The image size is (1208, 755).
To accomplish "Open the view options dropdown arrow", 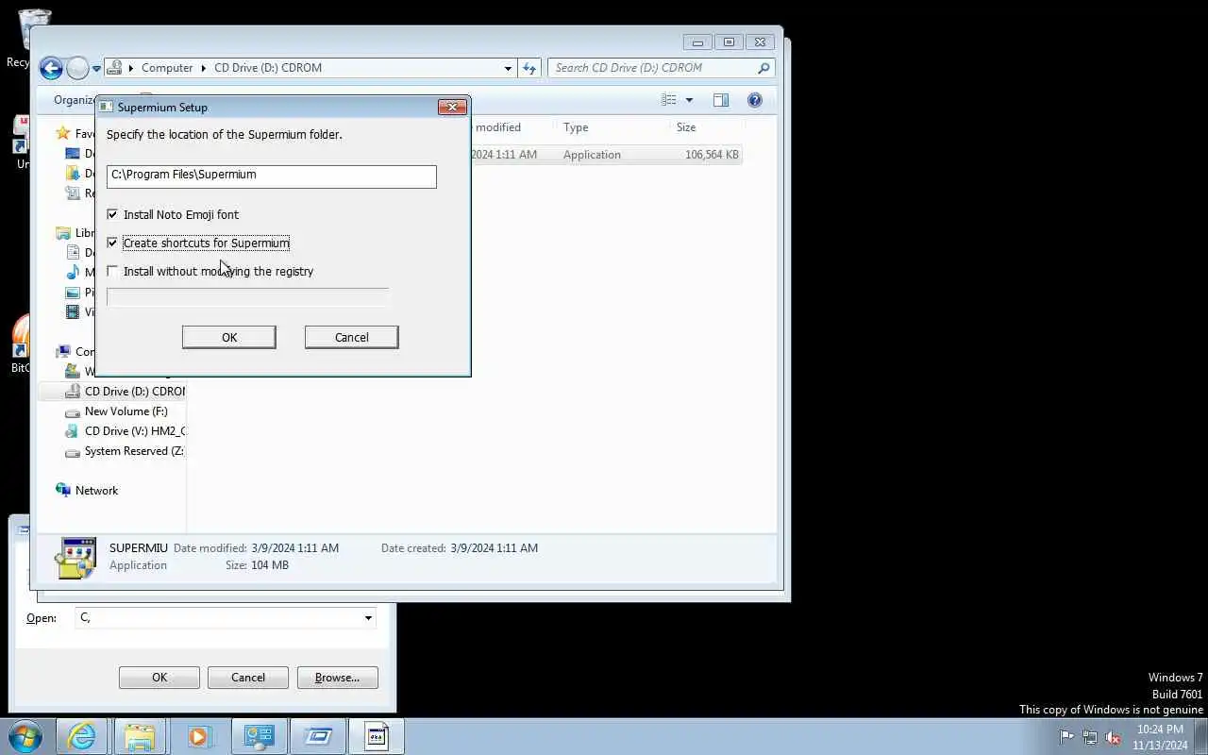I will [x=689, y=100].
